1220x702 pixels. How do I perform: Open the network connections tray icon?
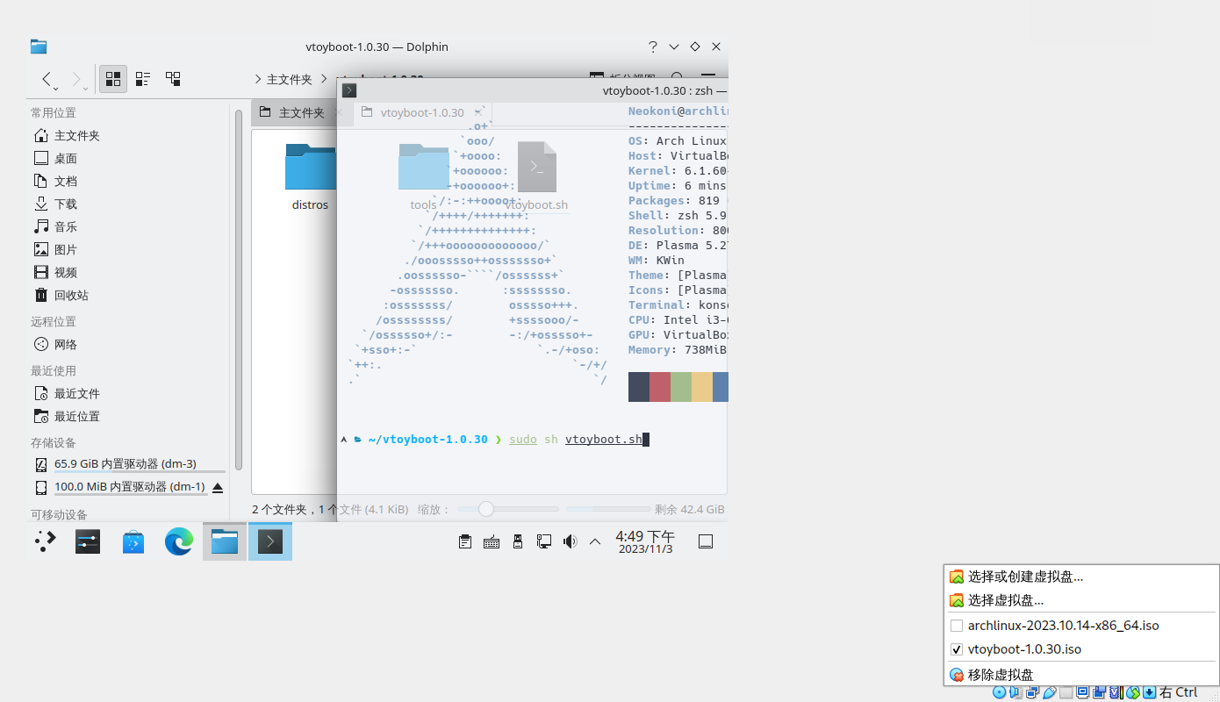pos(544,541)
